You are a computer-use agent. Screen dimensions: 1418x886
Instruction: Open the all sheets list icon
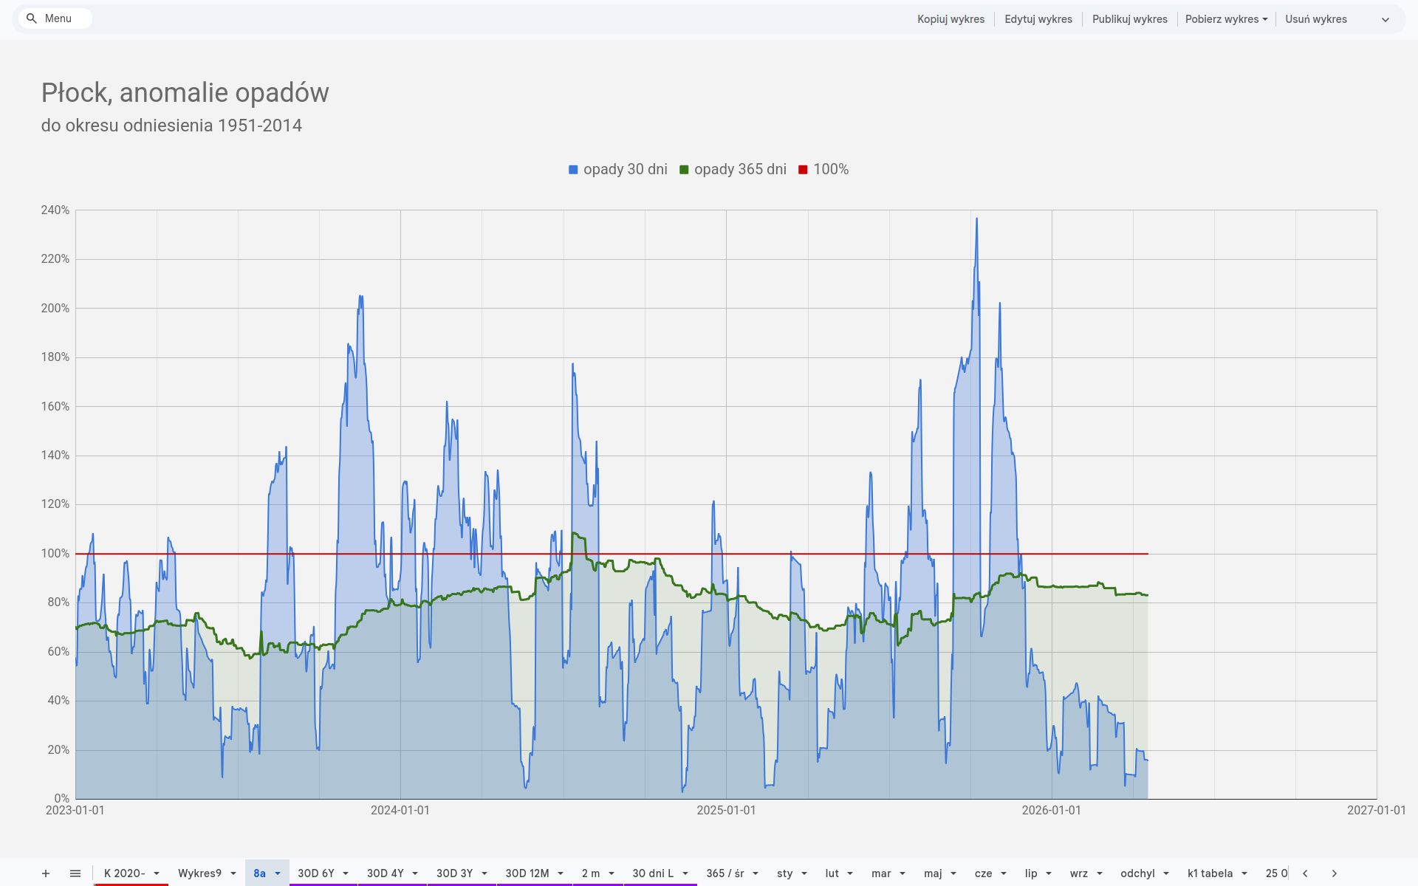75,873
